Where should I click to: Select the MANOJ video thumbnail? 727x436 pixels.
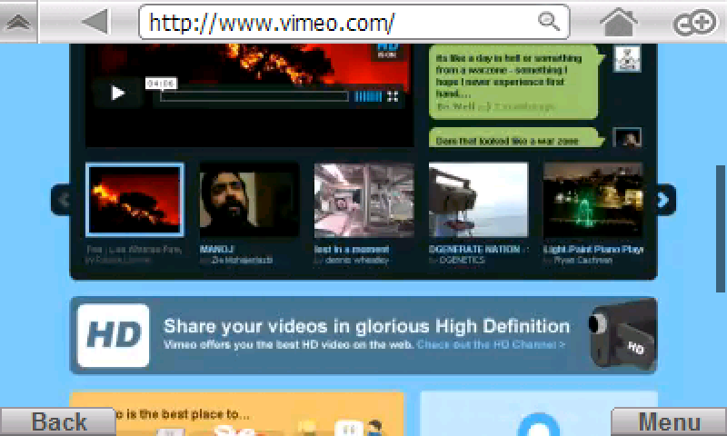click(249, 200)
